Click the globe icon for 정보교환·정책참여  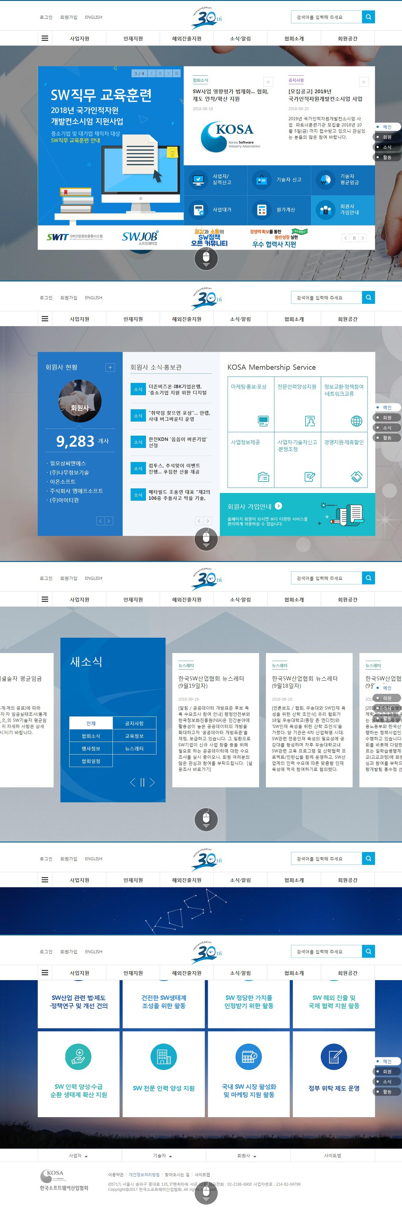[x=357, y=421]
